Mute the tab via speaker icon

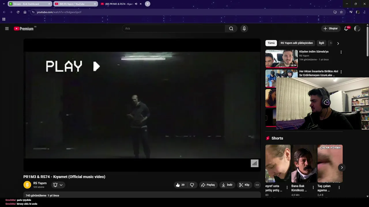[136, 4]
